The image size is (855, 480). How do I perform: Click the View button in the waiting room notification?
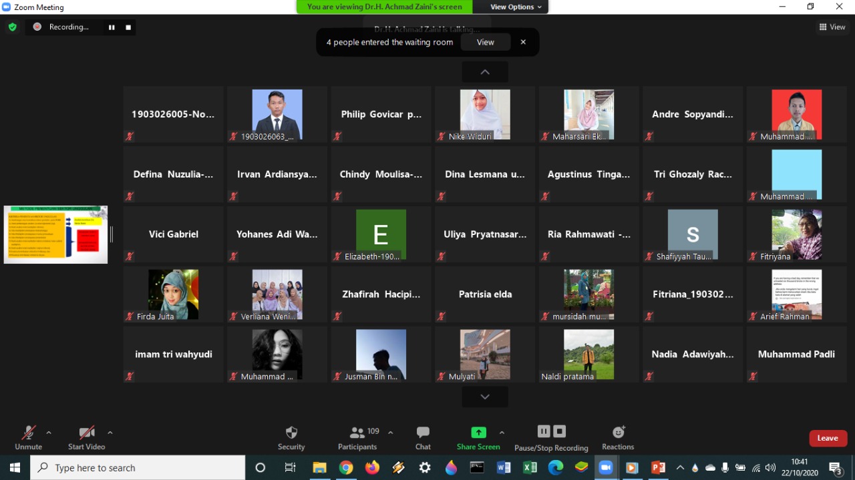point(485,42)
